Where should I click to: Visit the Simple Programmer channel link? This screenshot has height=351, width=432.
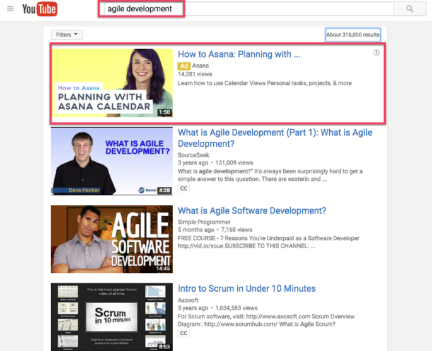click(x=204, y=222)
